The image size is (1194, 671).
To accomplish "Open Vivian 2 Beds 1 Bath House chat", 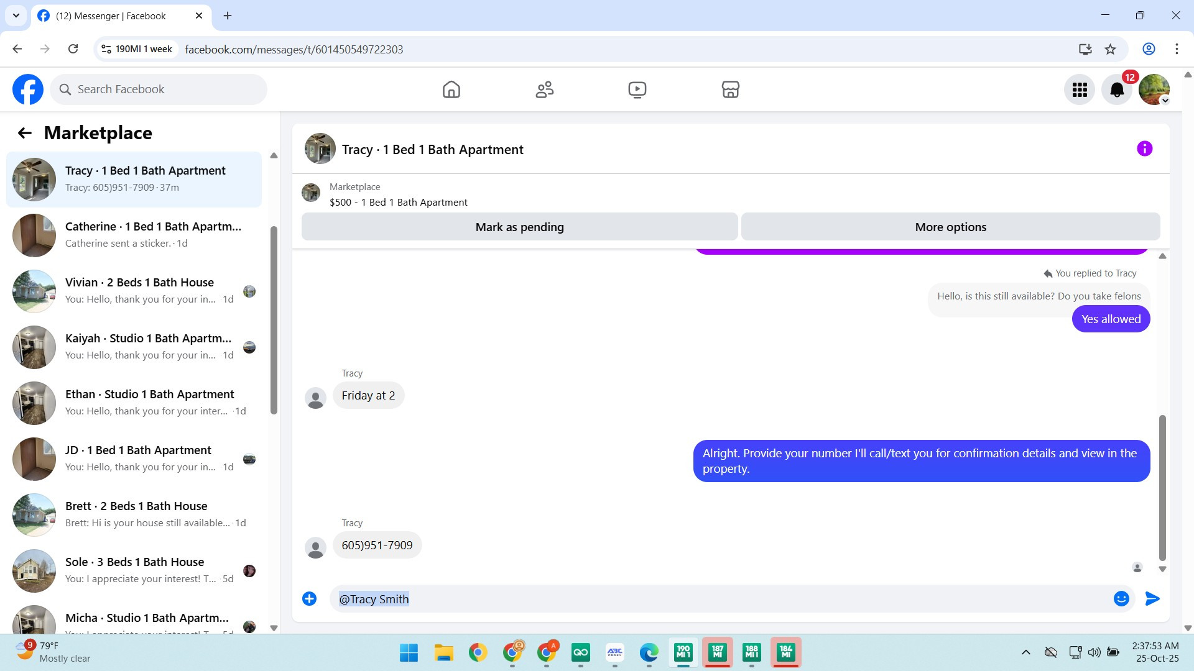I will (134, 291).
